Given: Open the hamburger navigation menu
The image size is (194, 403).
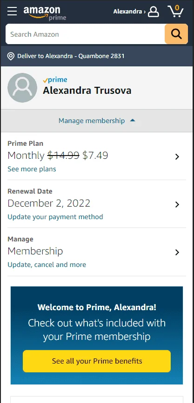Looking at the screenshot, I should [x=12, y=11].
